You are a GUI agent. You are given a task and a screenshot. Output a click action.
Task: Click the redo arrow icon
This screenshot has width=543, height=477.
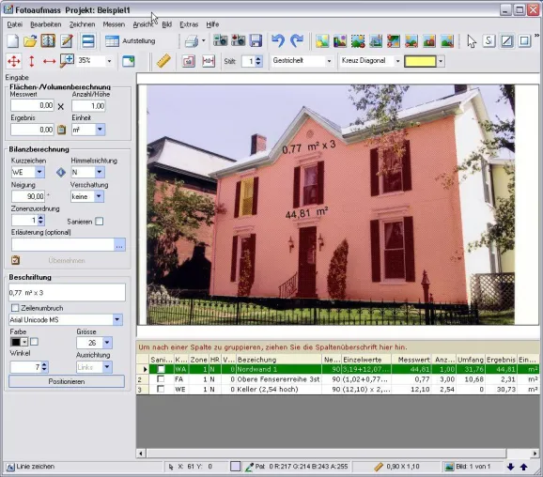(x=297, y=41)
